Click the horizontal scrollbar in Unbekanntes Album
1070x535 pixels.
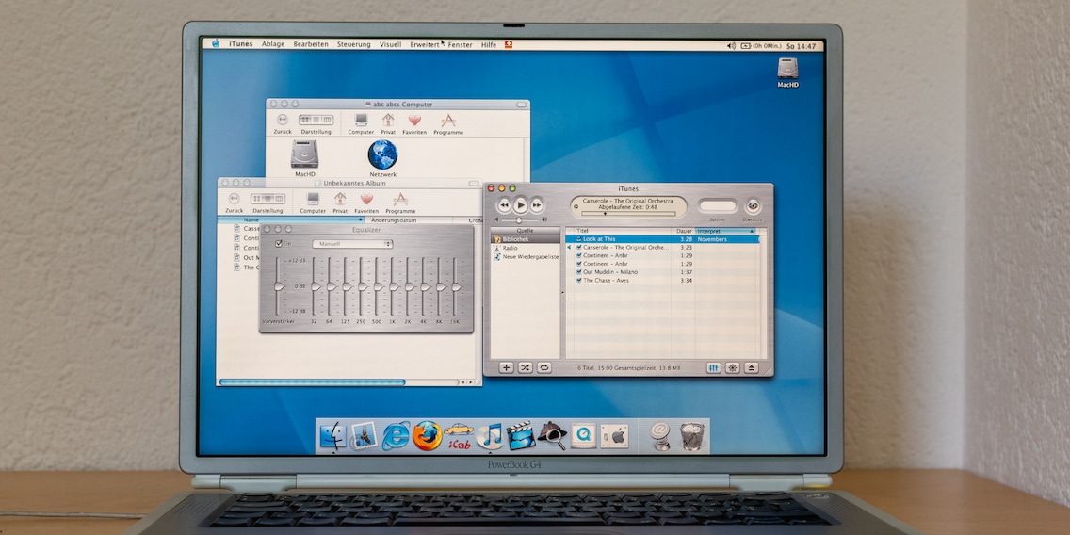coord(312,382)
